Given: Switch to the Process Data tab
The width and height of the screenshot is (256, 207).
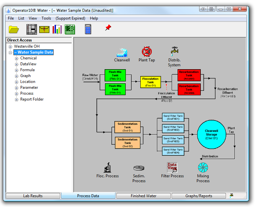Looking at the screenshot, I should coord(88,196).
